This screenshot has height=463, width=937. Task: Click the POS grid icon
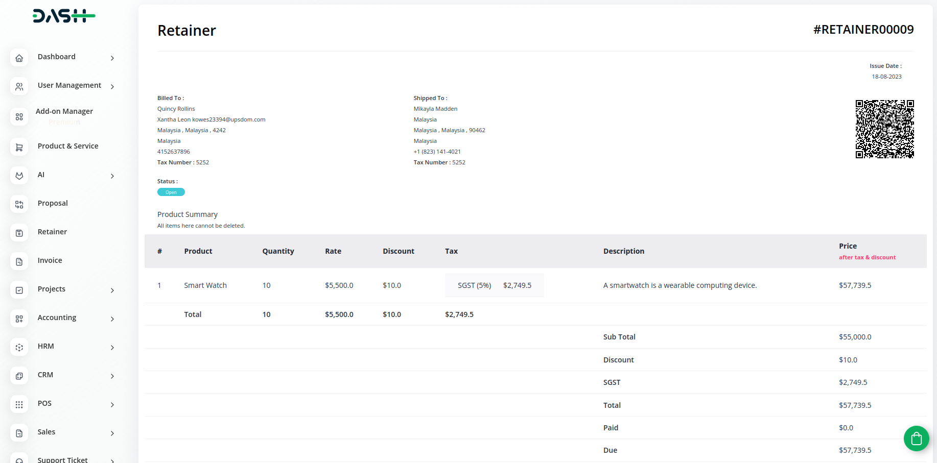click(19, 405)
